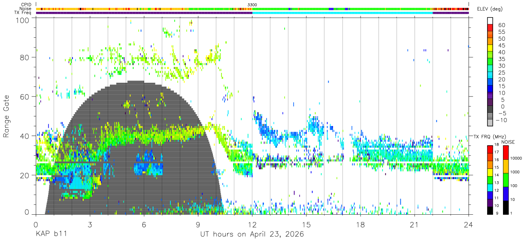527x243 pixels.
Task: Click the UT hours on April 23, 2026 label
Action: (252, 235)
